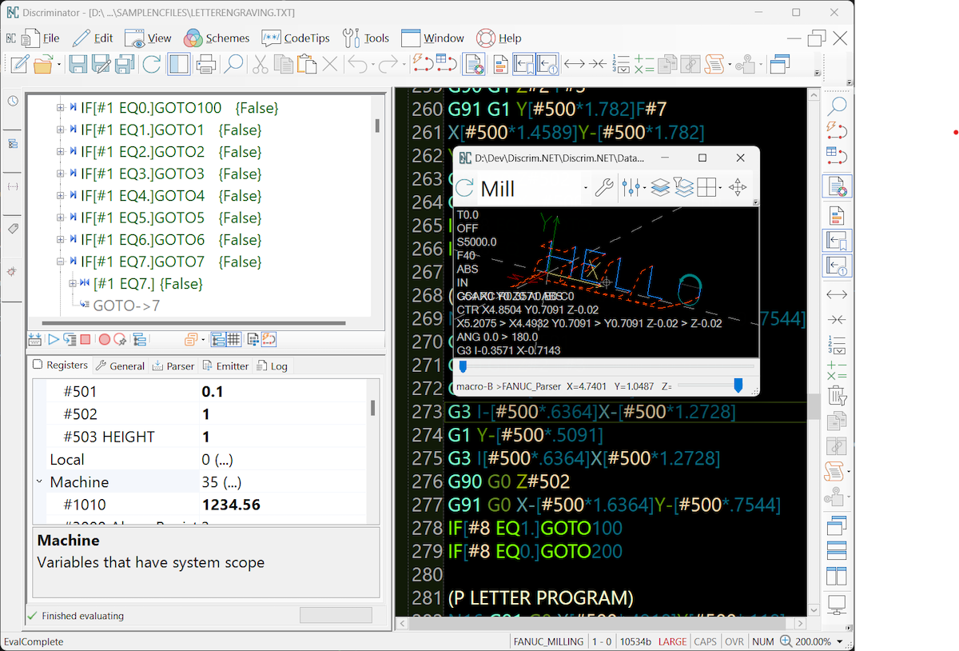Toggle the path trace button in the tree toolbar

point(269,339)
